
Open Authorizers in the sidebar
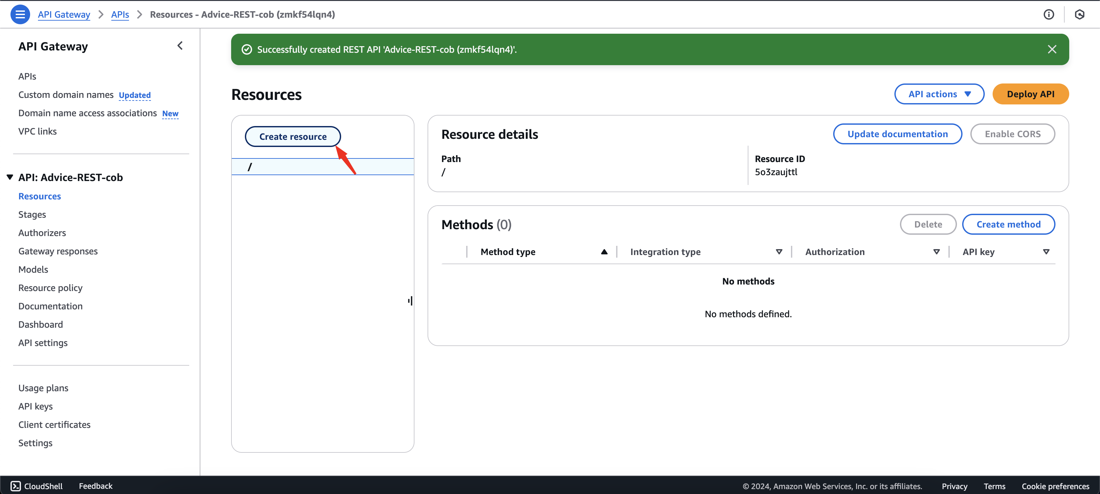tap(42, 233)
